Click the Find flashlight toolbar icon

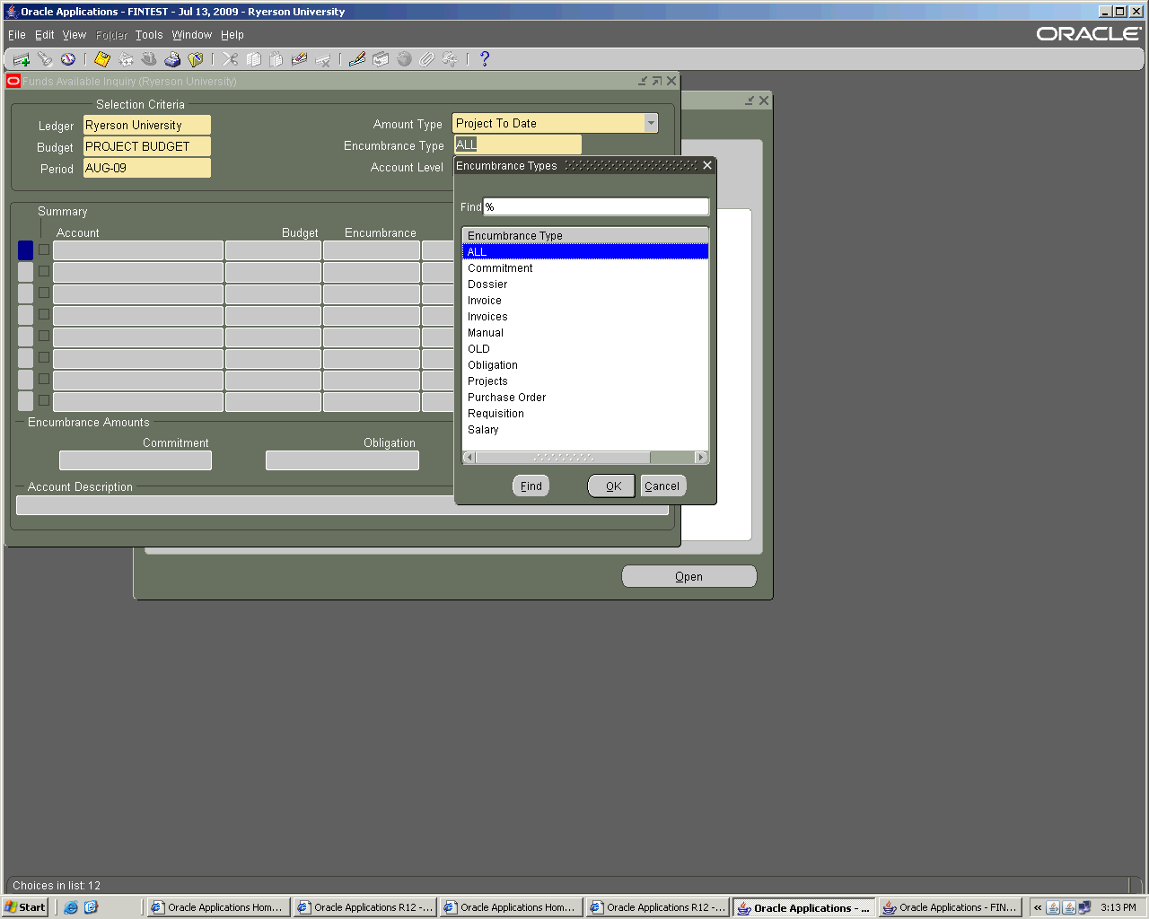(x=45, y=59)
